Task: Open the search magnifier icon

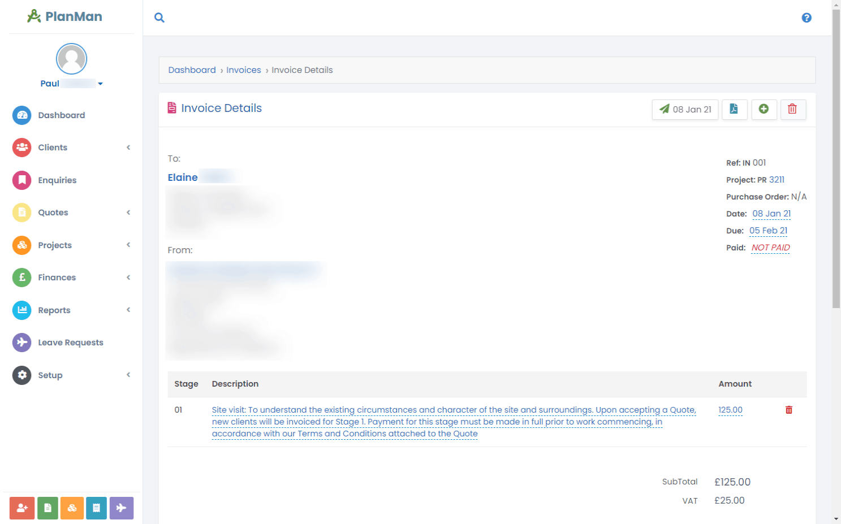Action: tap(159, 18)
